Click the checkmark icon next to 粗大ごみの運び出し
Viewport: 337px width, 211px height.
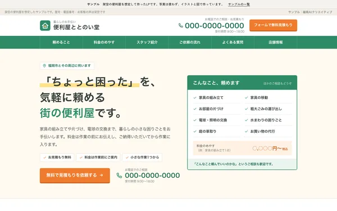pyautogui.click(x=247, y=109)
